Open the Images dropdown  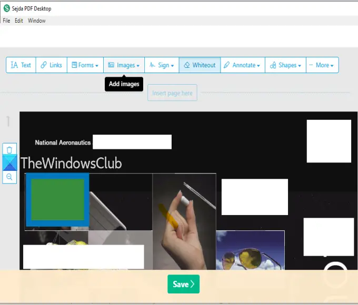[x=124, y=65]
